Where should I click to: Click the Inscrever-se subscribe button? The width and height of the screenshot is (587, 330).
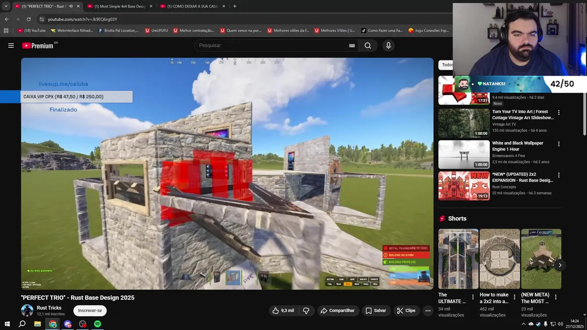[x=90, y=311]
